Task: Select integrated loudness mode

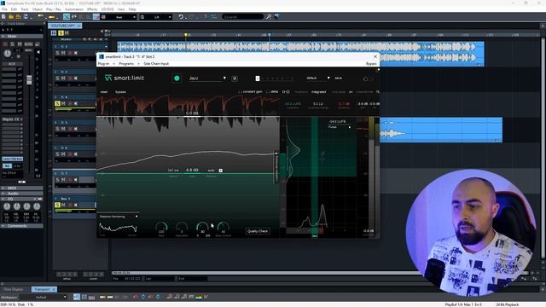Action: (x=318, y=92)
